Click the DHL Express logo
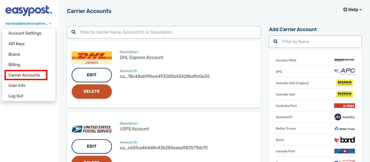370x162 pixels. coord(91,57)
